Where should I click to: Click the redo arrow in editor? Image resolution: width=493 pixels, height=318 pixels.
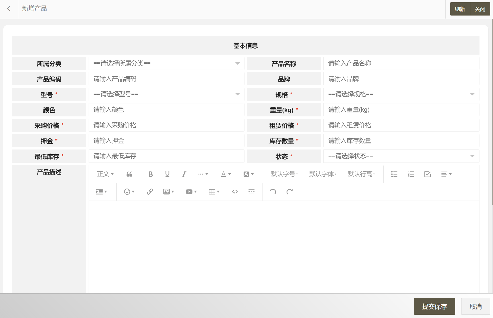pos(290,192)
